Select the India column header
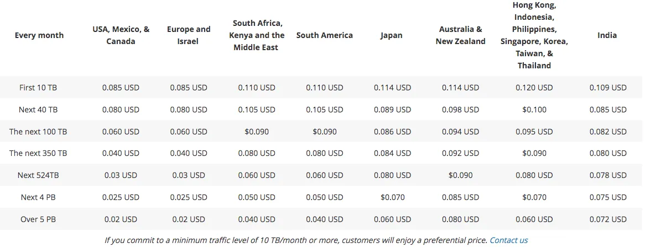Image resolution: width=645 pixels, height=248 pixels. (x=607, y=35)
